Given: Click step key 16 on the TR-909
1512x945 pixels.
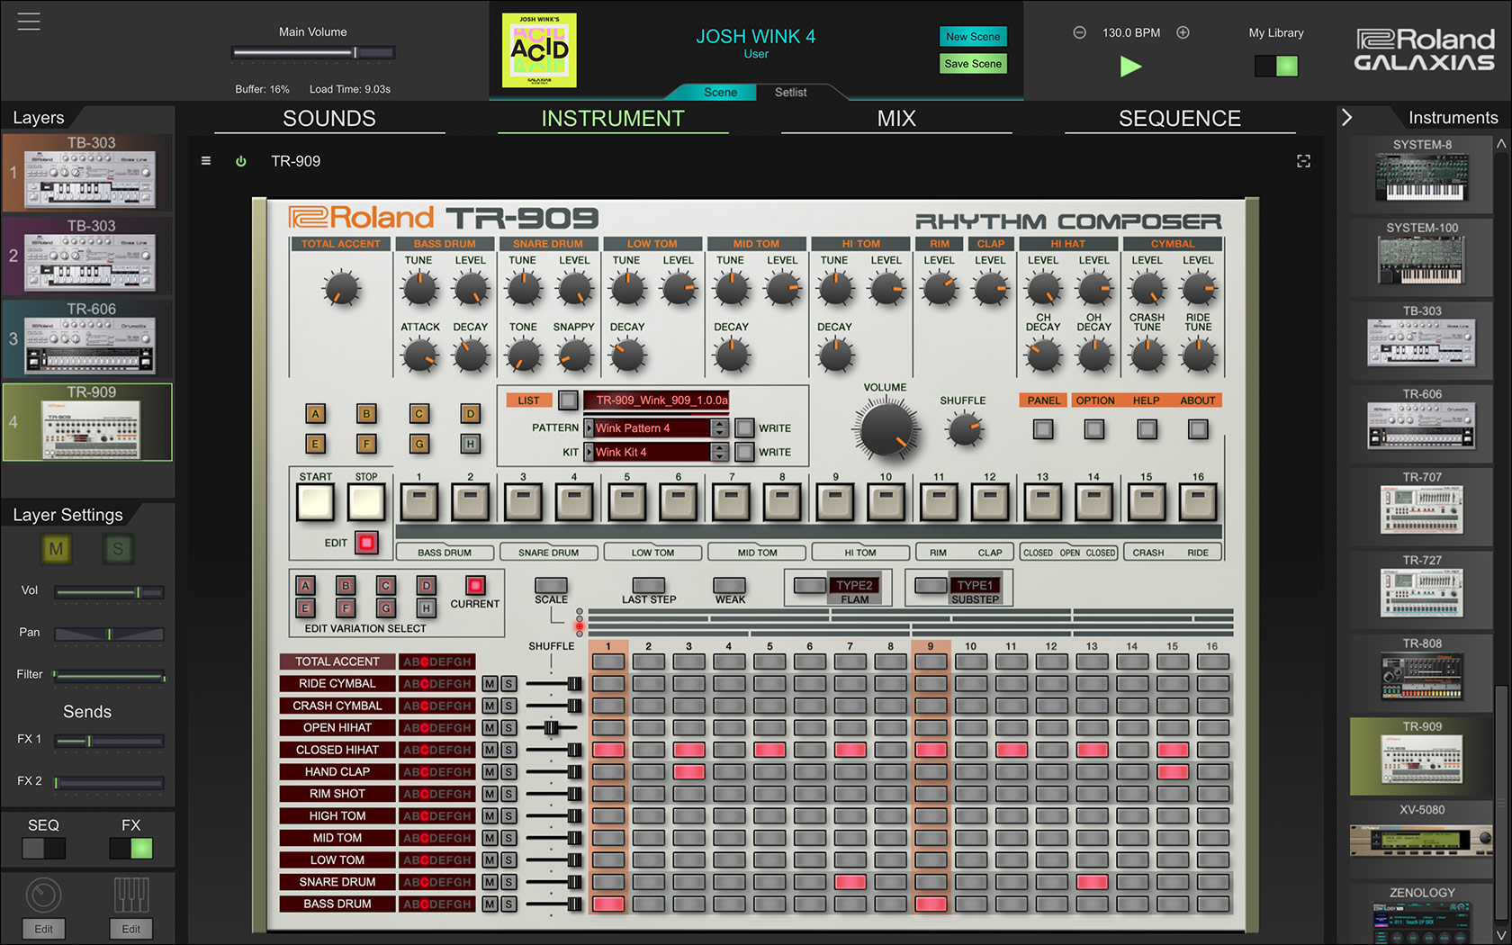Looking at the screenshot, I should (x=1198, y=502).
